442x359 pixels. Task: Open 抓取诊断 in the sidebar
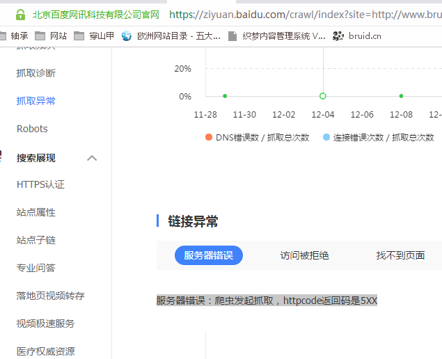click(x=35, y=73)
